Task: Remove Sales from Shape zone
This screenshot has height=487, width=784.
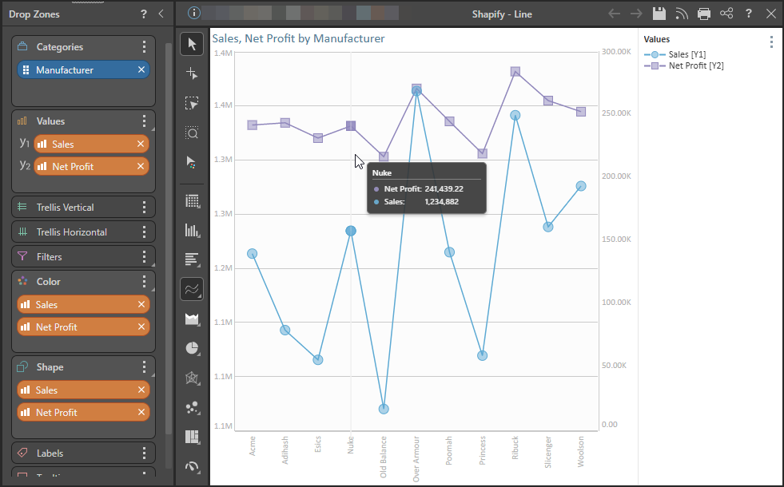Action: coord(141,390)
